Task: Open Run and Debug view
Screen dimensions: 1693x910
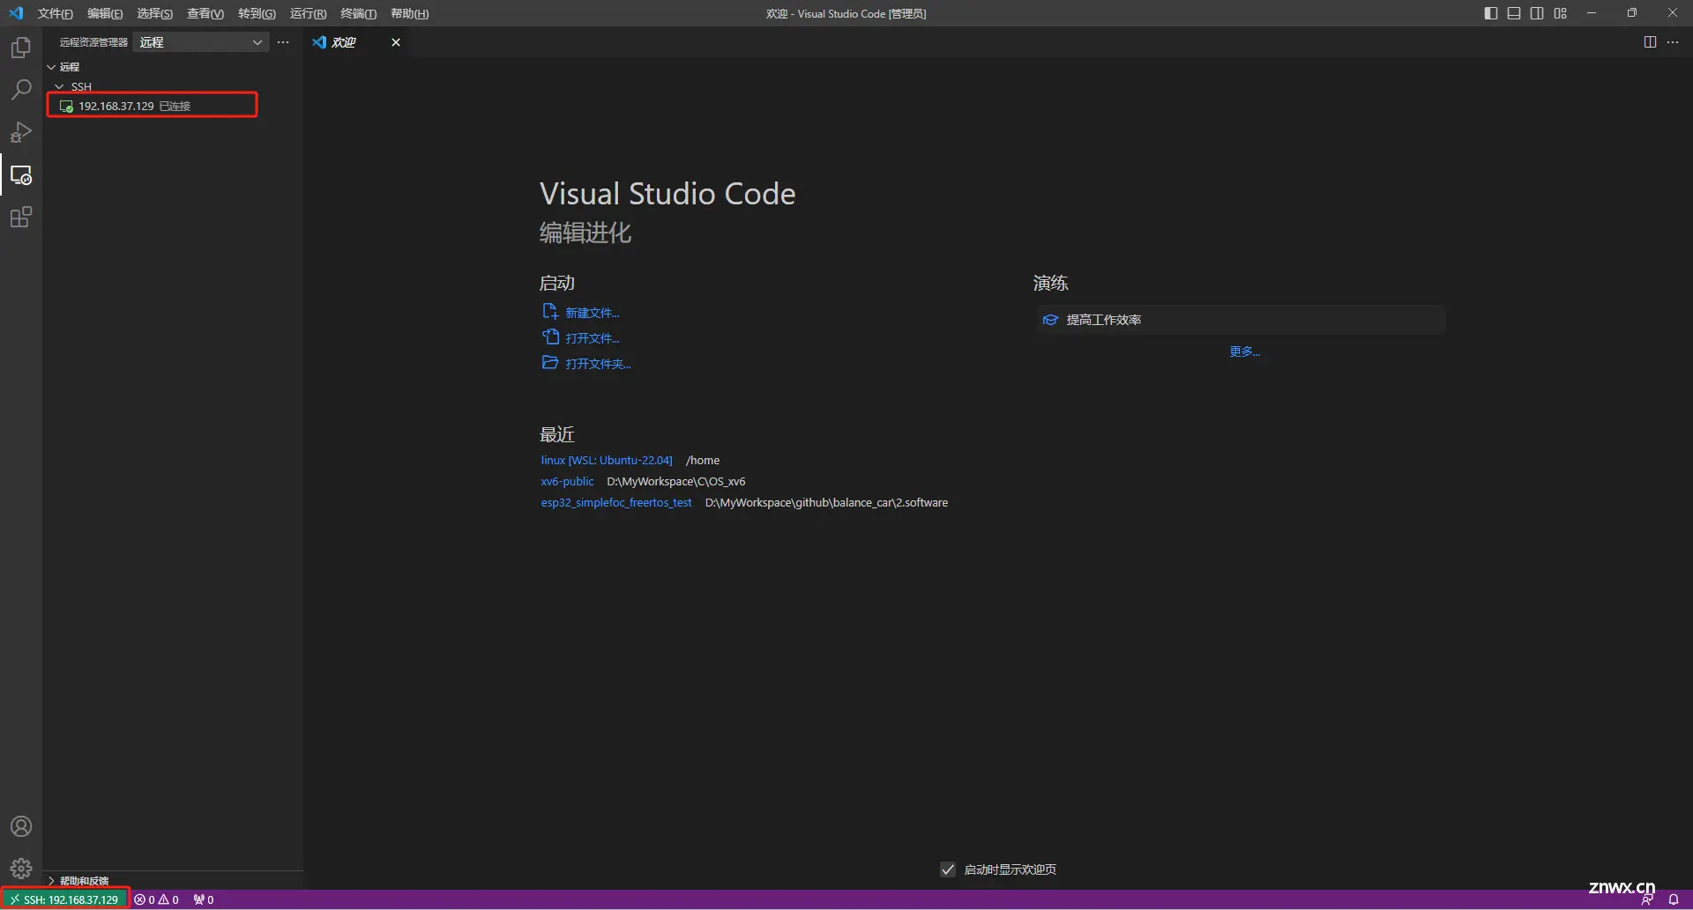Action: point(21,132)
